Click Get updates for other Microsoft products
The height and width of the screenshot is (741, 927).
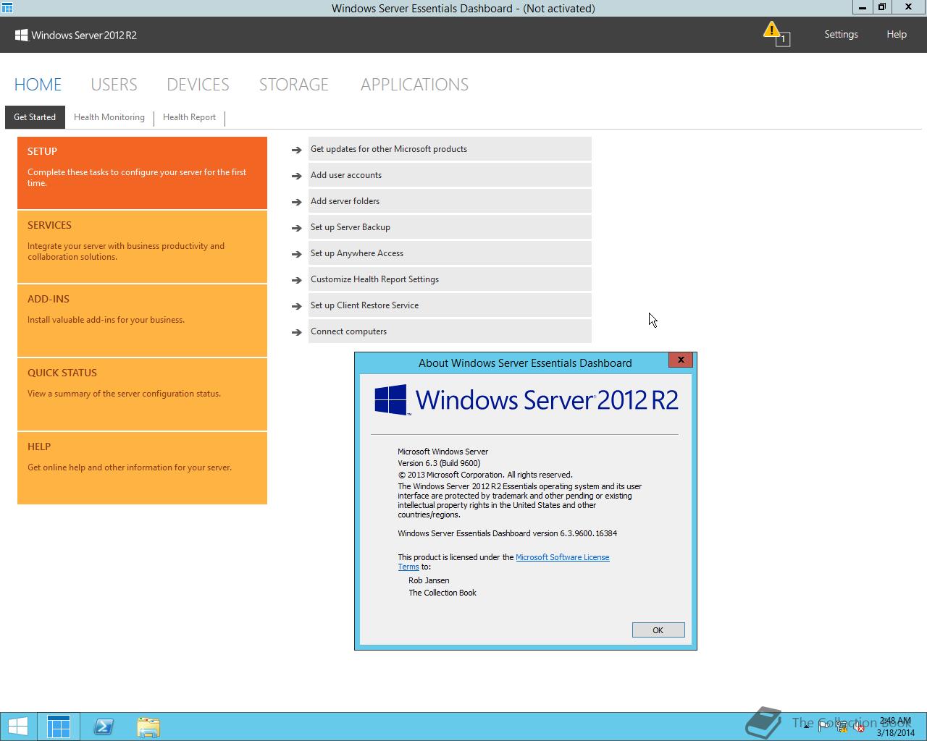coord(450,149)
